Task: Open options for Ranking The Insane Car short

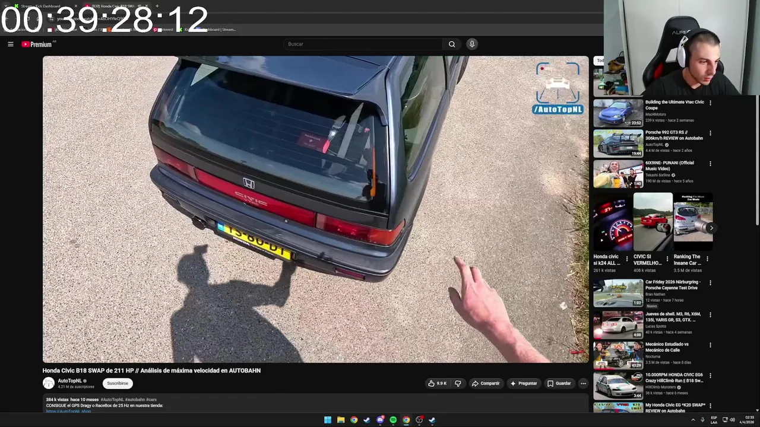Action: (x=707, y=259)
